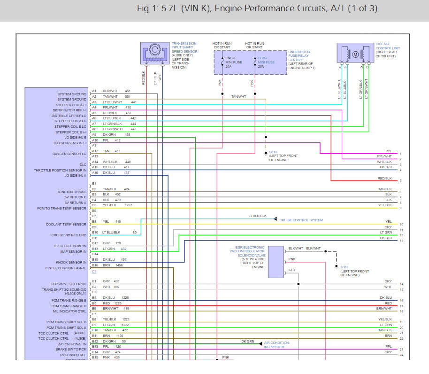Open the Transmission Input Shaft Speed Sensor link
Screen dimensions: 429x374
point(184,47)
